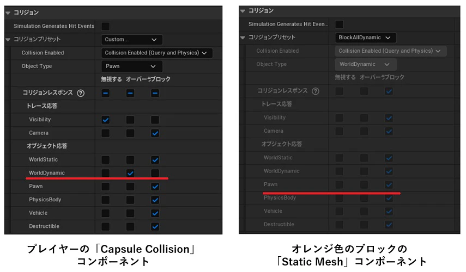Set Pawn to ignore in right panel
This screenshot has width=466, height=272.
pyautogui.click(x=339, y=185)
